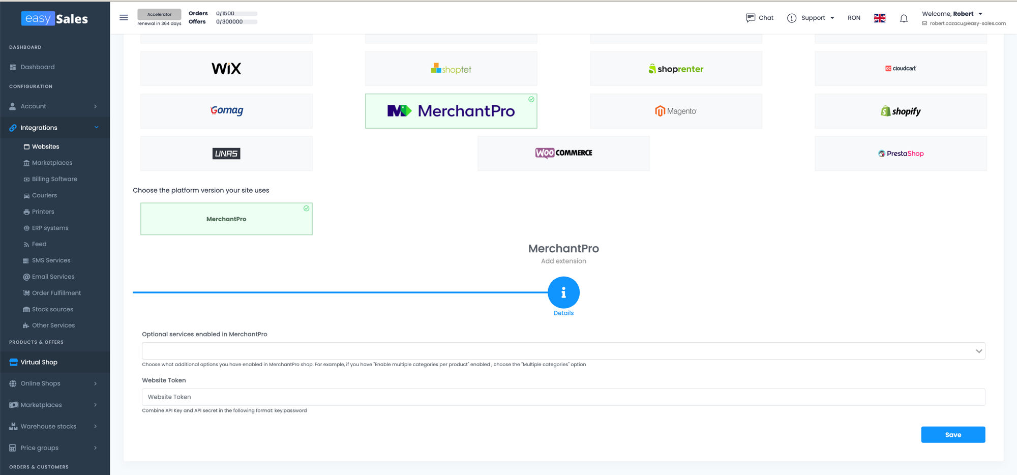Screen dimensions: 1017x475
Task: Open Marketplaces under Integrations
Action: click(52, 163)
